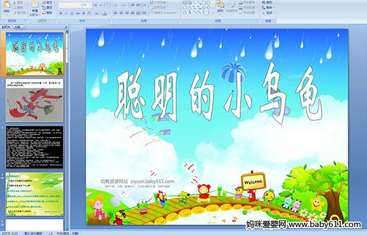Expand the Select dropdown in editing group
This screenshot has width=367, height=235.
coord(269,12)
